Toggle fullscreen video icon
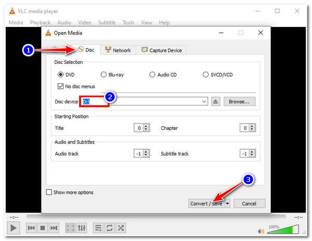312x241 pixels. (70, 227)
